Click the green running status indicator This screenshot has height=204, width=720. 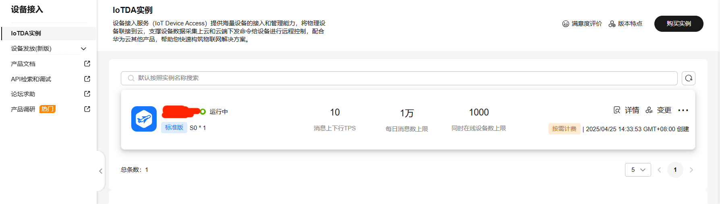[x=203, y=111]
